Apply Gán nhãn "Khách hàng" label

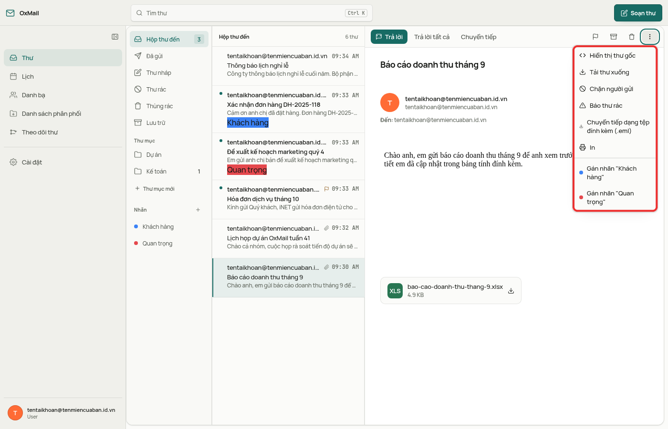(x=615, y=173)
